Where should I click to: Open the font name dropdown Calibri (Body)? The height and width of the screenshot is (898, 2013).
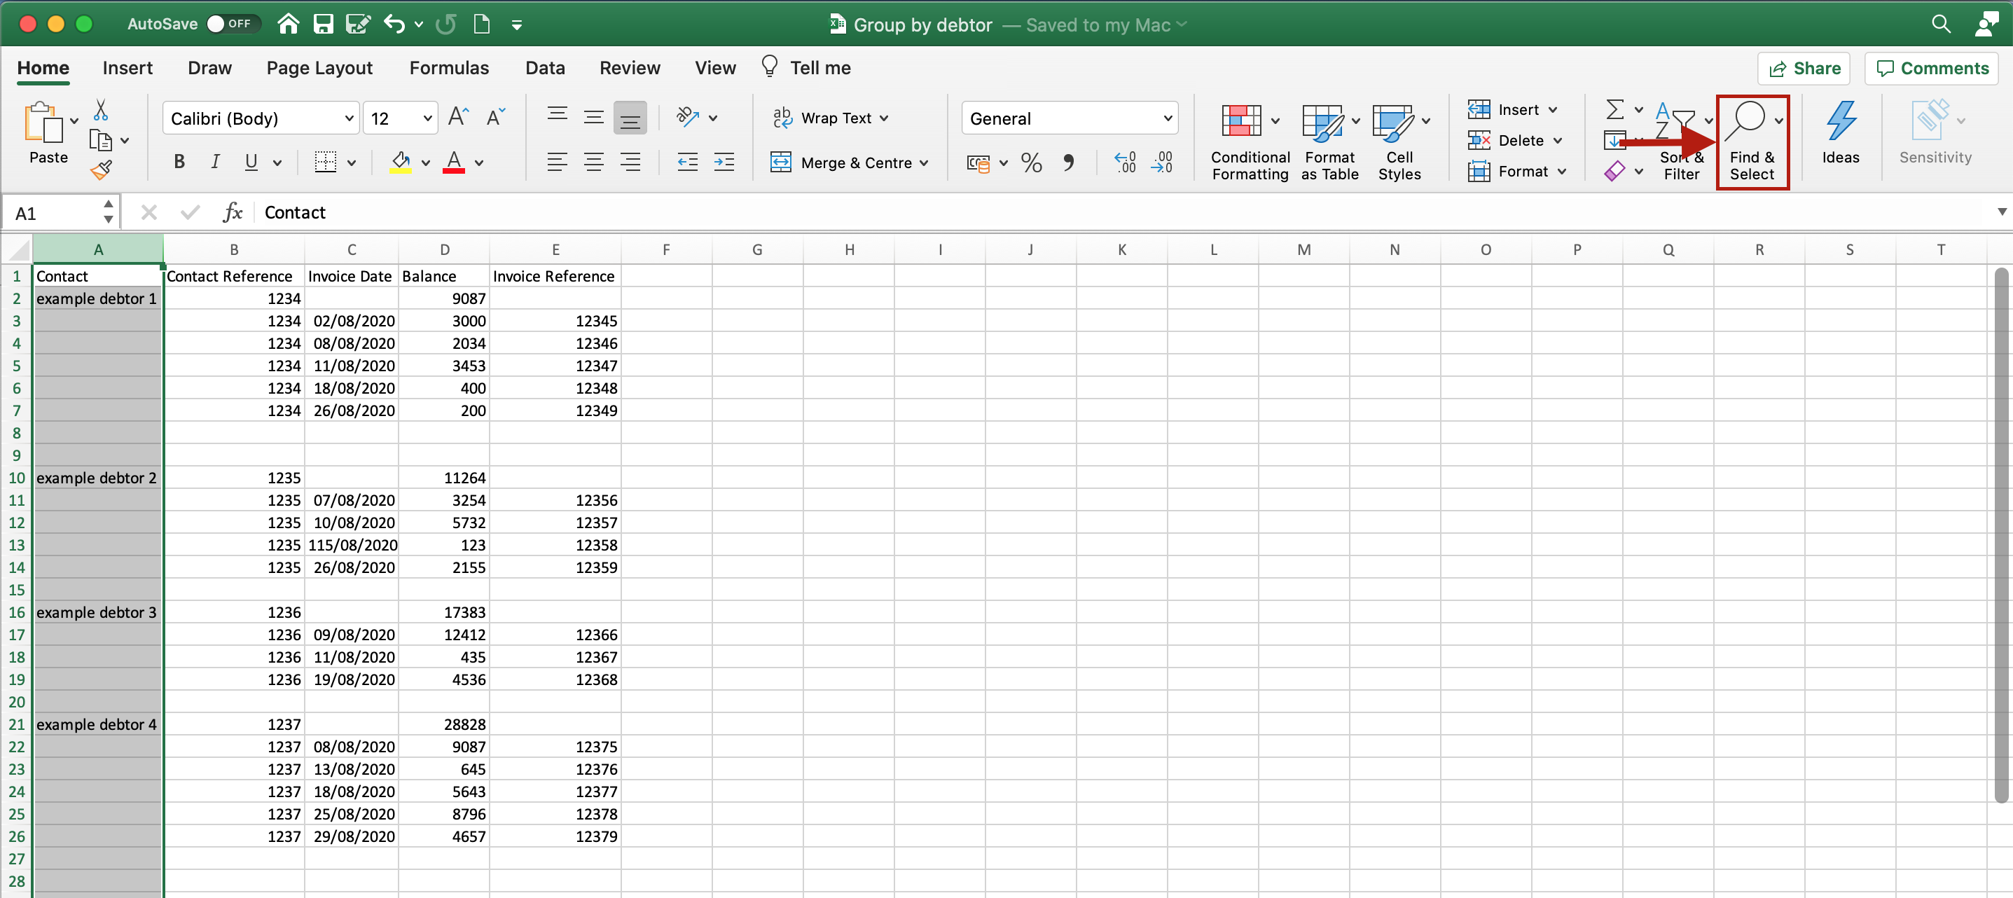261,118
